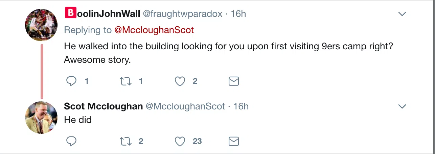Open the options chevron on BoolinJohnWall's tweet
Screen dimensions: 435x154
tap(402, 14)
